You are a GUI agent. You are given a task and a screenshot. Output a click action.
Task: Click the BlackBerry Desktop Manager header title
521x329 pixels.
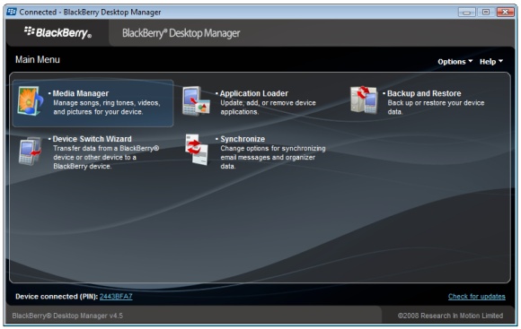(181, 33)
